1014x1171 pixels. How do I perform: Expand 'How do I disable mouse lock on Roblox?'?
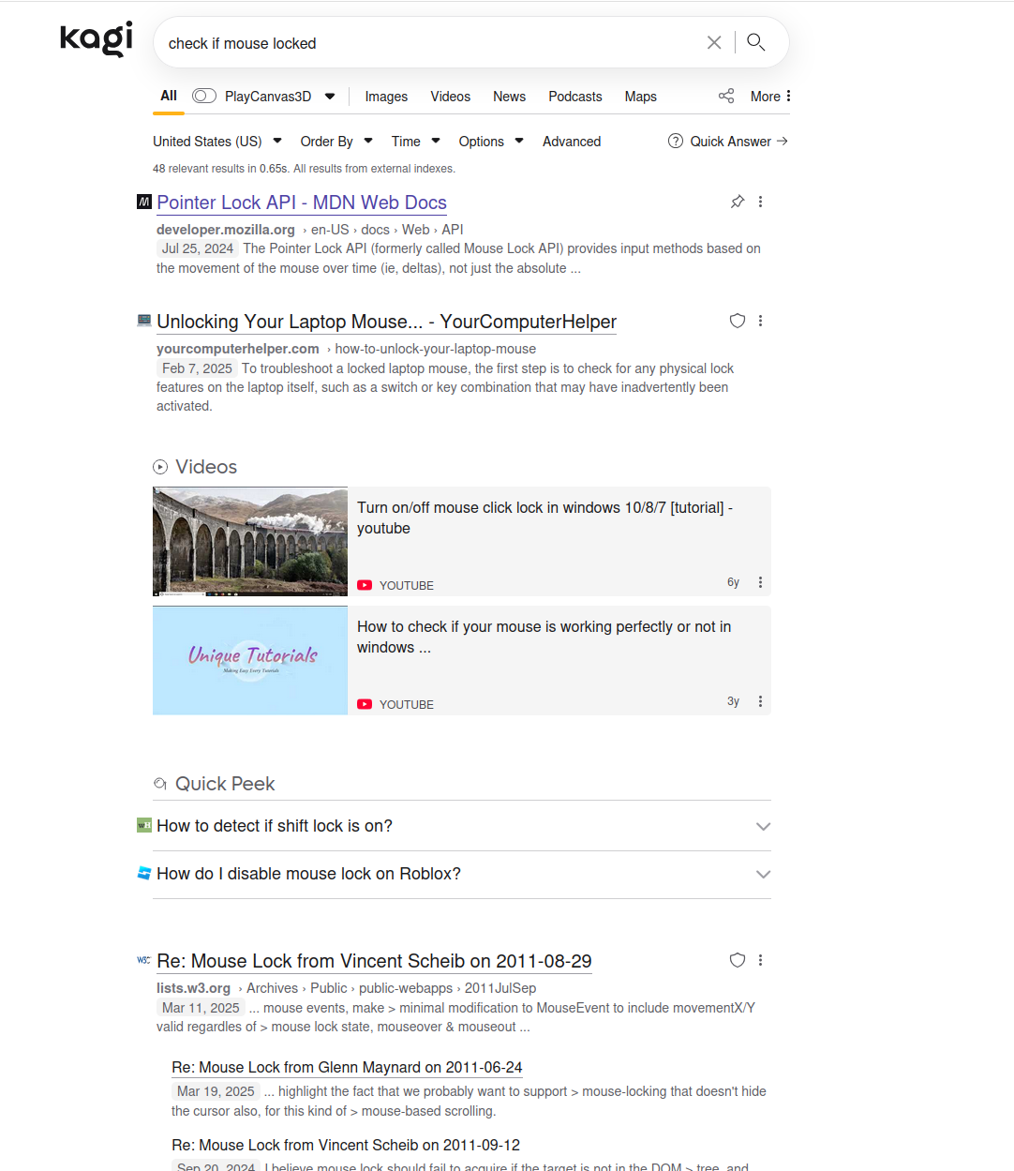click(763, 874)
